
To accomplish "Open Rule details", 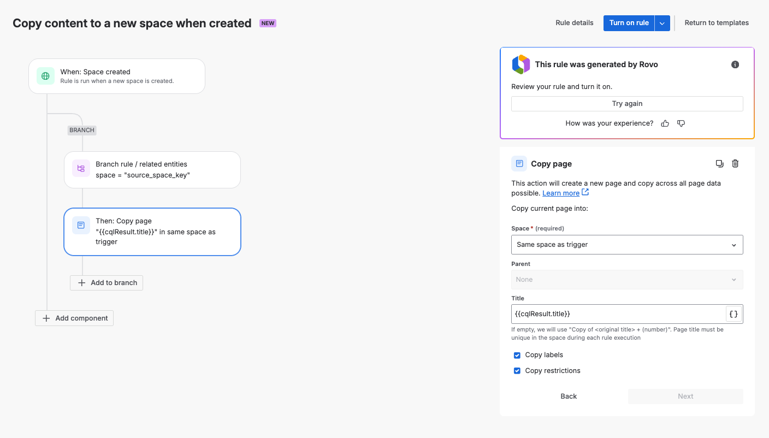I will click(575, 23).
